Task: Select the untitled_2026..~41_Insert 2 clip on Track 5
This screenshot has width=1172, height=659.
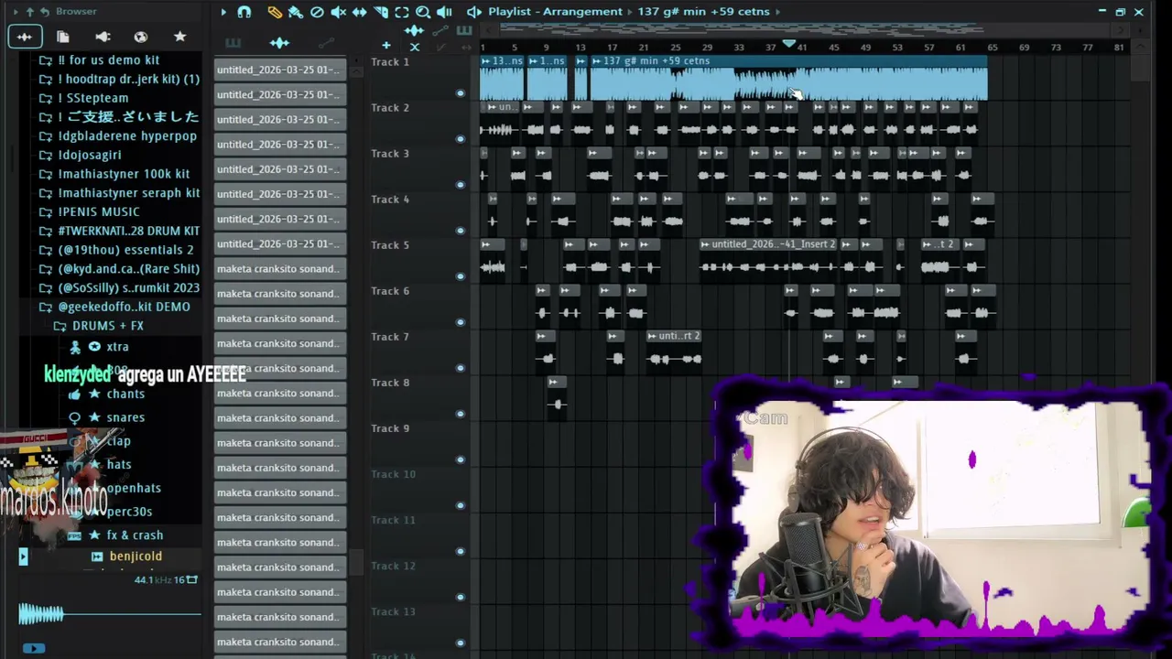Action: [x=768, y=260]
